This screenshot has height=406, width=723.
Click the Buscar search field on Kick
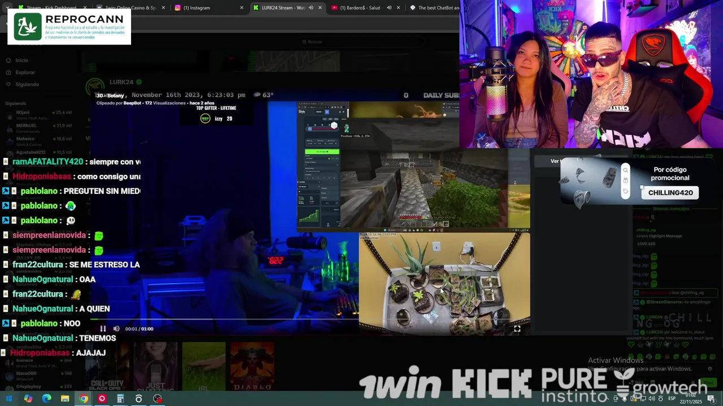click(x=361, y=42)
